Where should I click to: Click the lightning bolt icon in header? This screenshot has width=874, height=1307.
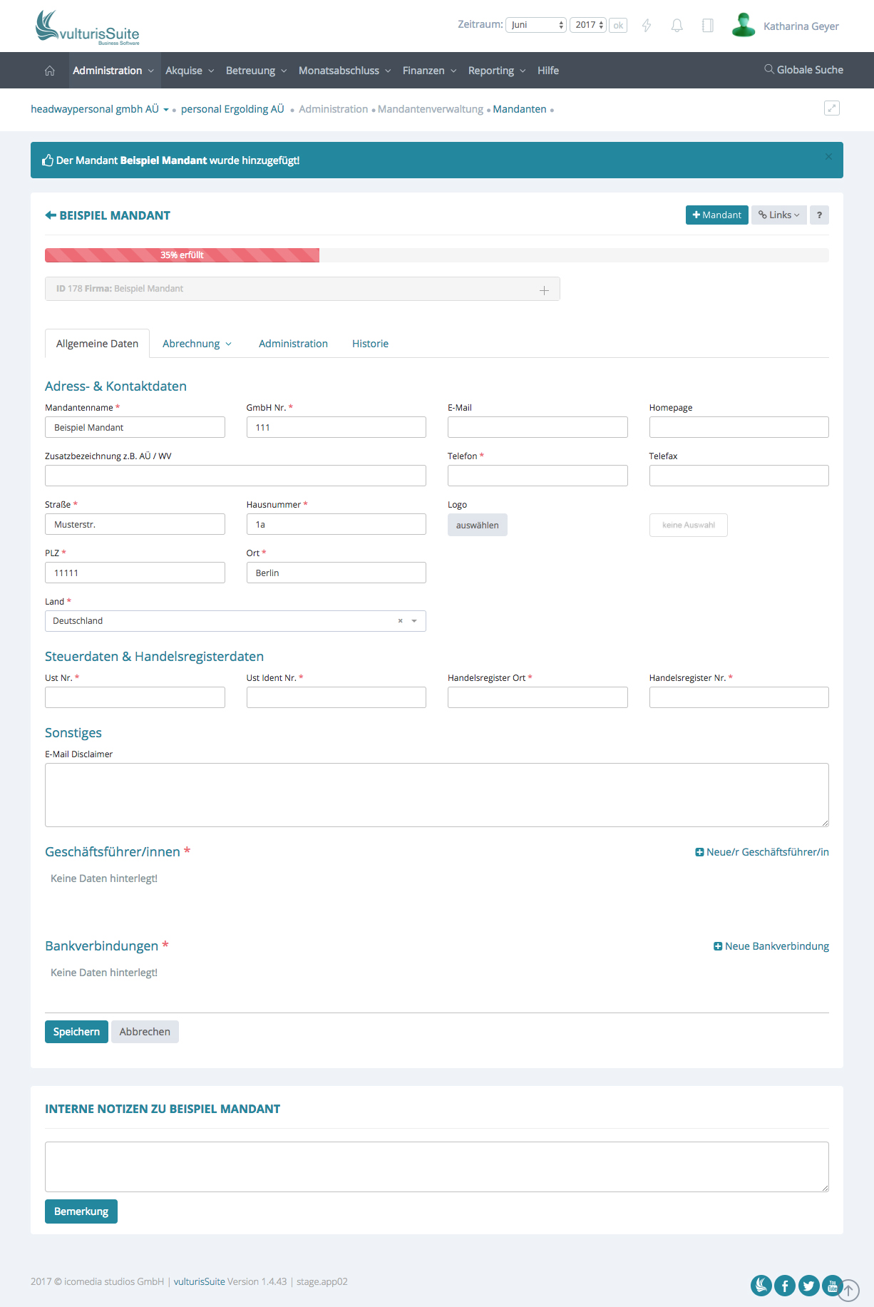(x=647, y=26)
